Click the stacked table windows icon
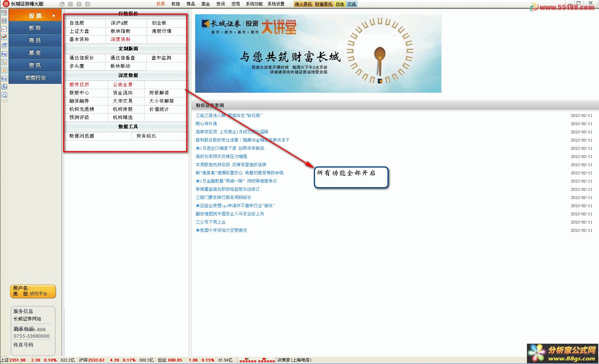Viewport: 599px width, 364px height. (x=4, y=46)
